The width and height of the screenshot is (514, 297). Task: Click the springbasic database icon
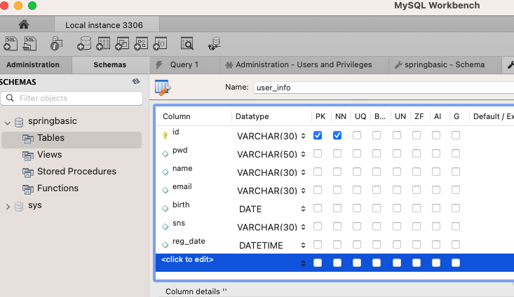pos(19,123)
